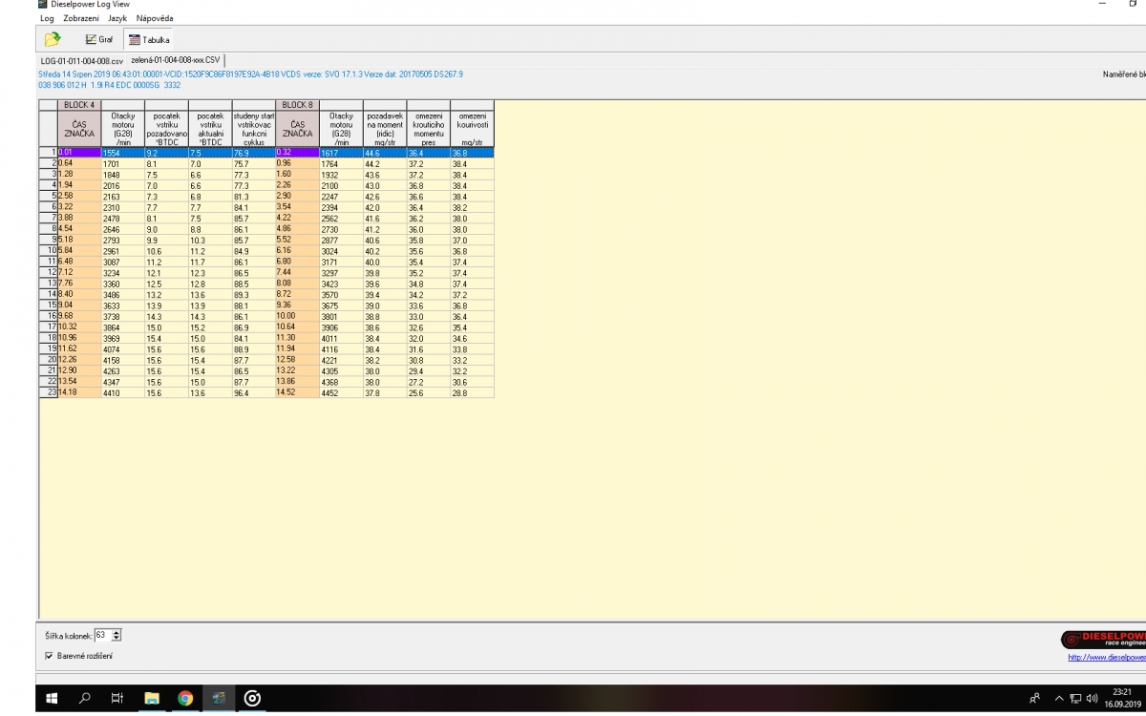
Task: Open the Jazyk language menu
Action: tap(116, 18)
